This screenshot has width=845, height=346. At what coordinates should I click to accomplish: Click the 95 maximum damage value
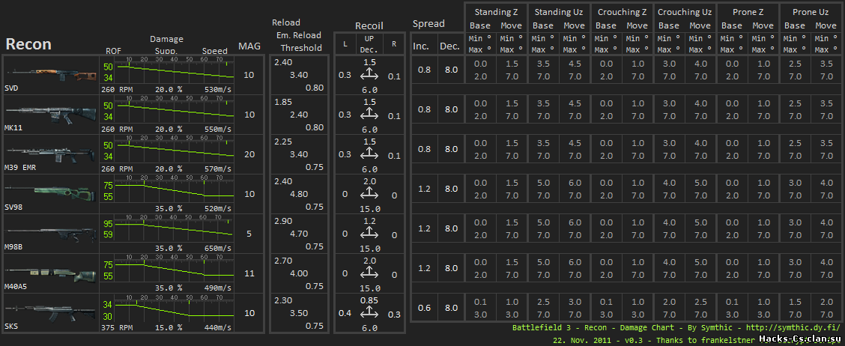[x=109, y=224]
